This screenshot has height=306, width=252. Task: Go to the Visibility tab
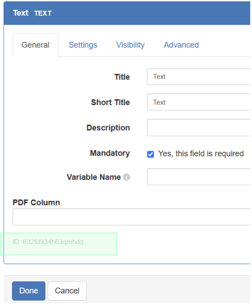(130, 45)
